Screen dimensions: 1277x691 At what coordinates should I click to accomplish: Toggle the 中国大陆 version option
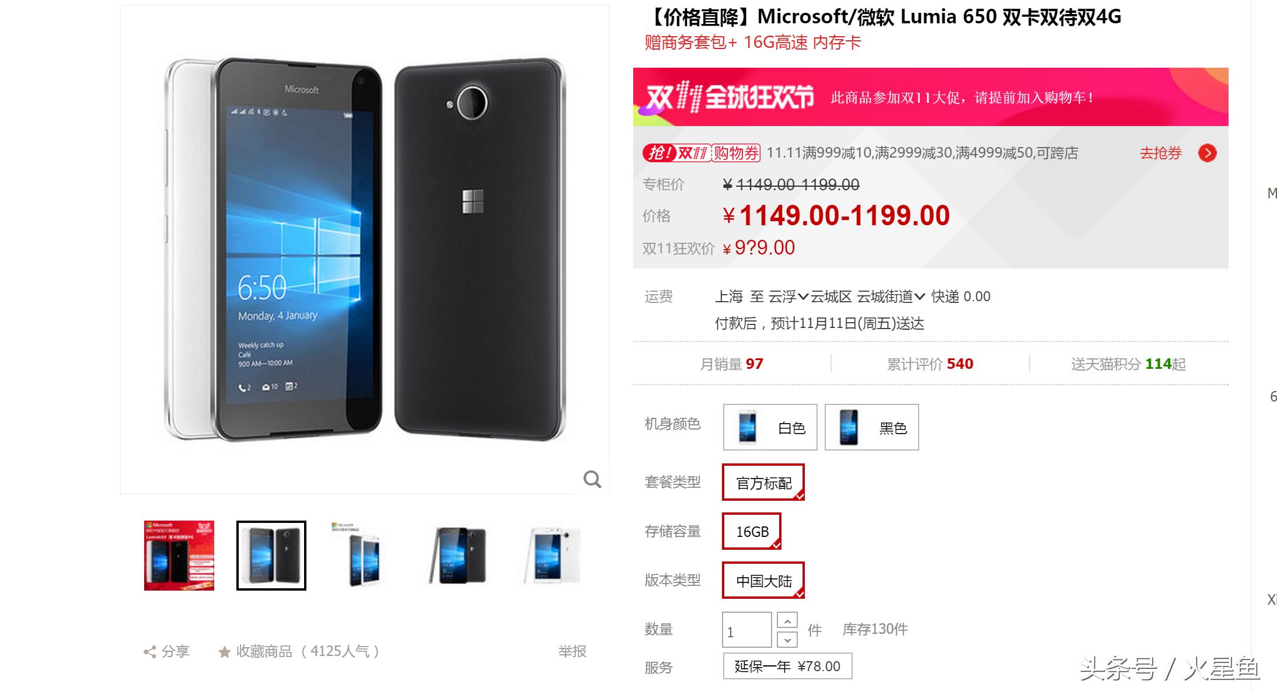(x=763, y=580)
